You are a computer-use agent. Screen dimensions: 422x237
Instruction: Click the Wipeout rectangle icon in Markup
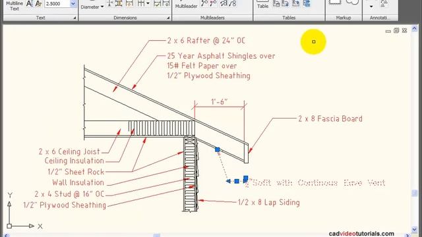(335, 3)
